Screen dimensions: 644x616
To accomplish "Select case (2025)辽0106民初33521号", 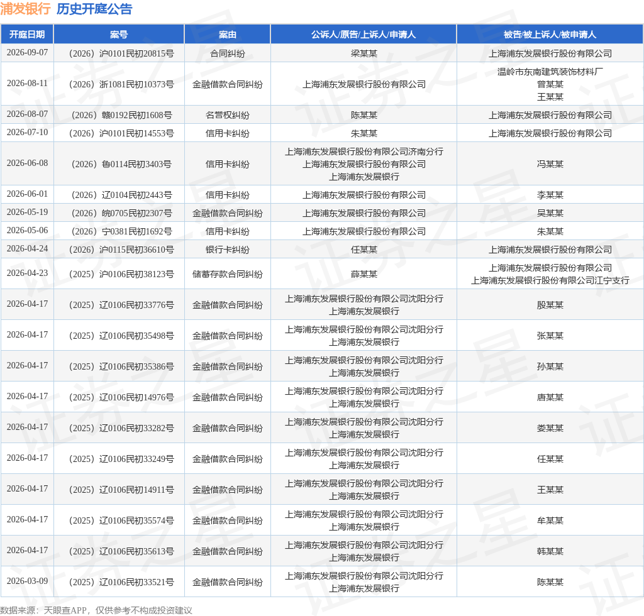I will pos(121,582).
